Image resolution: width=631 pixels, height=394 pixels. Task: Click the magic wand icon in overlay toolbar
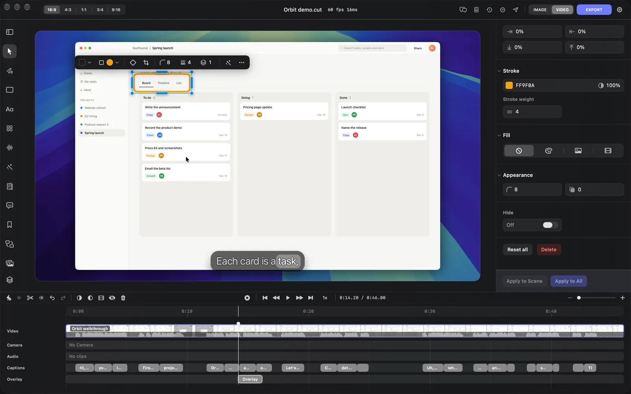228,62
